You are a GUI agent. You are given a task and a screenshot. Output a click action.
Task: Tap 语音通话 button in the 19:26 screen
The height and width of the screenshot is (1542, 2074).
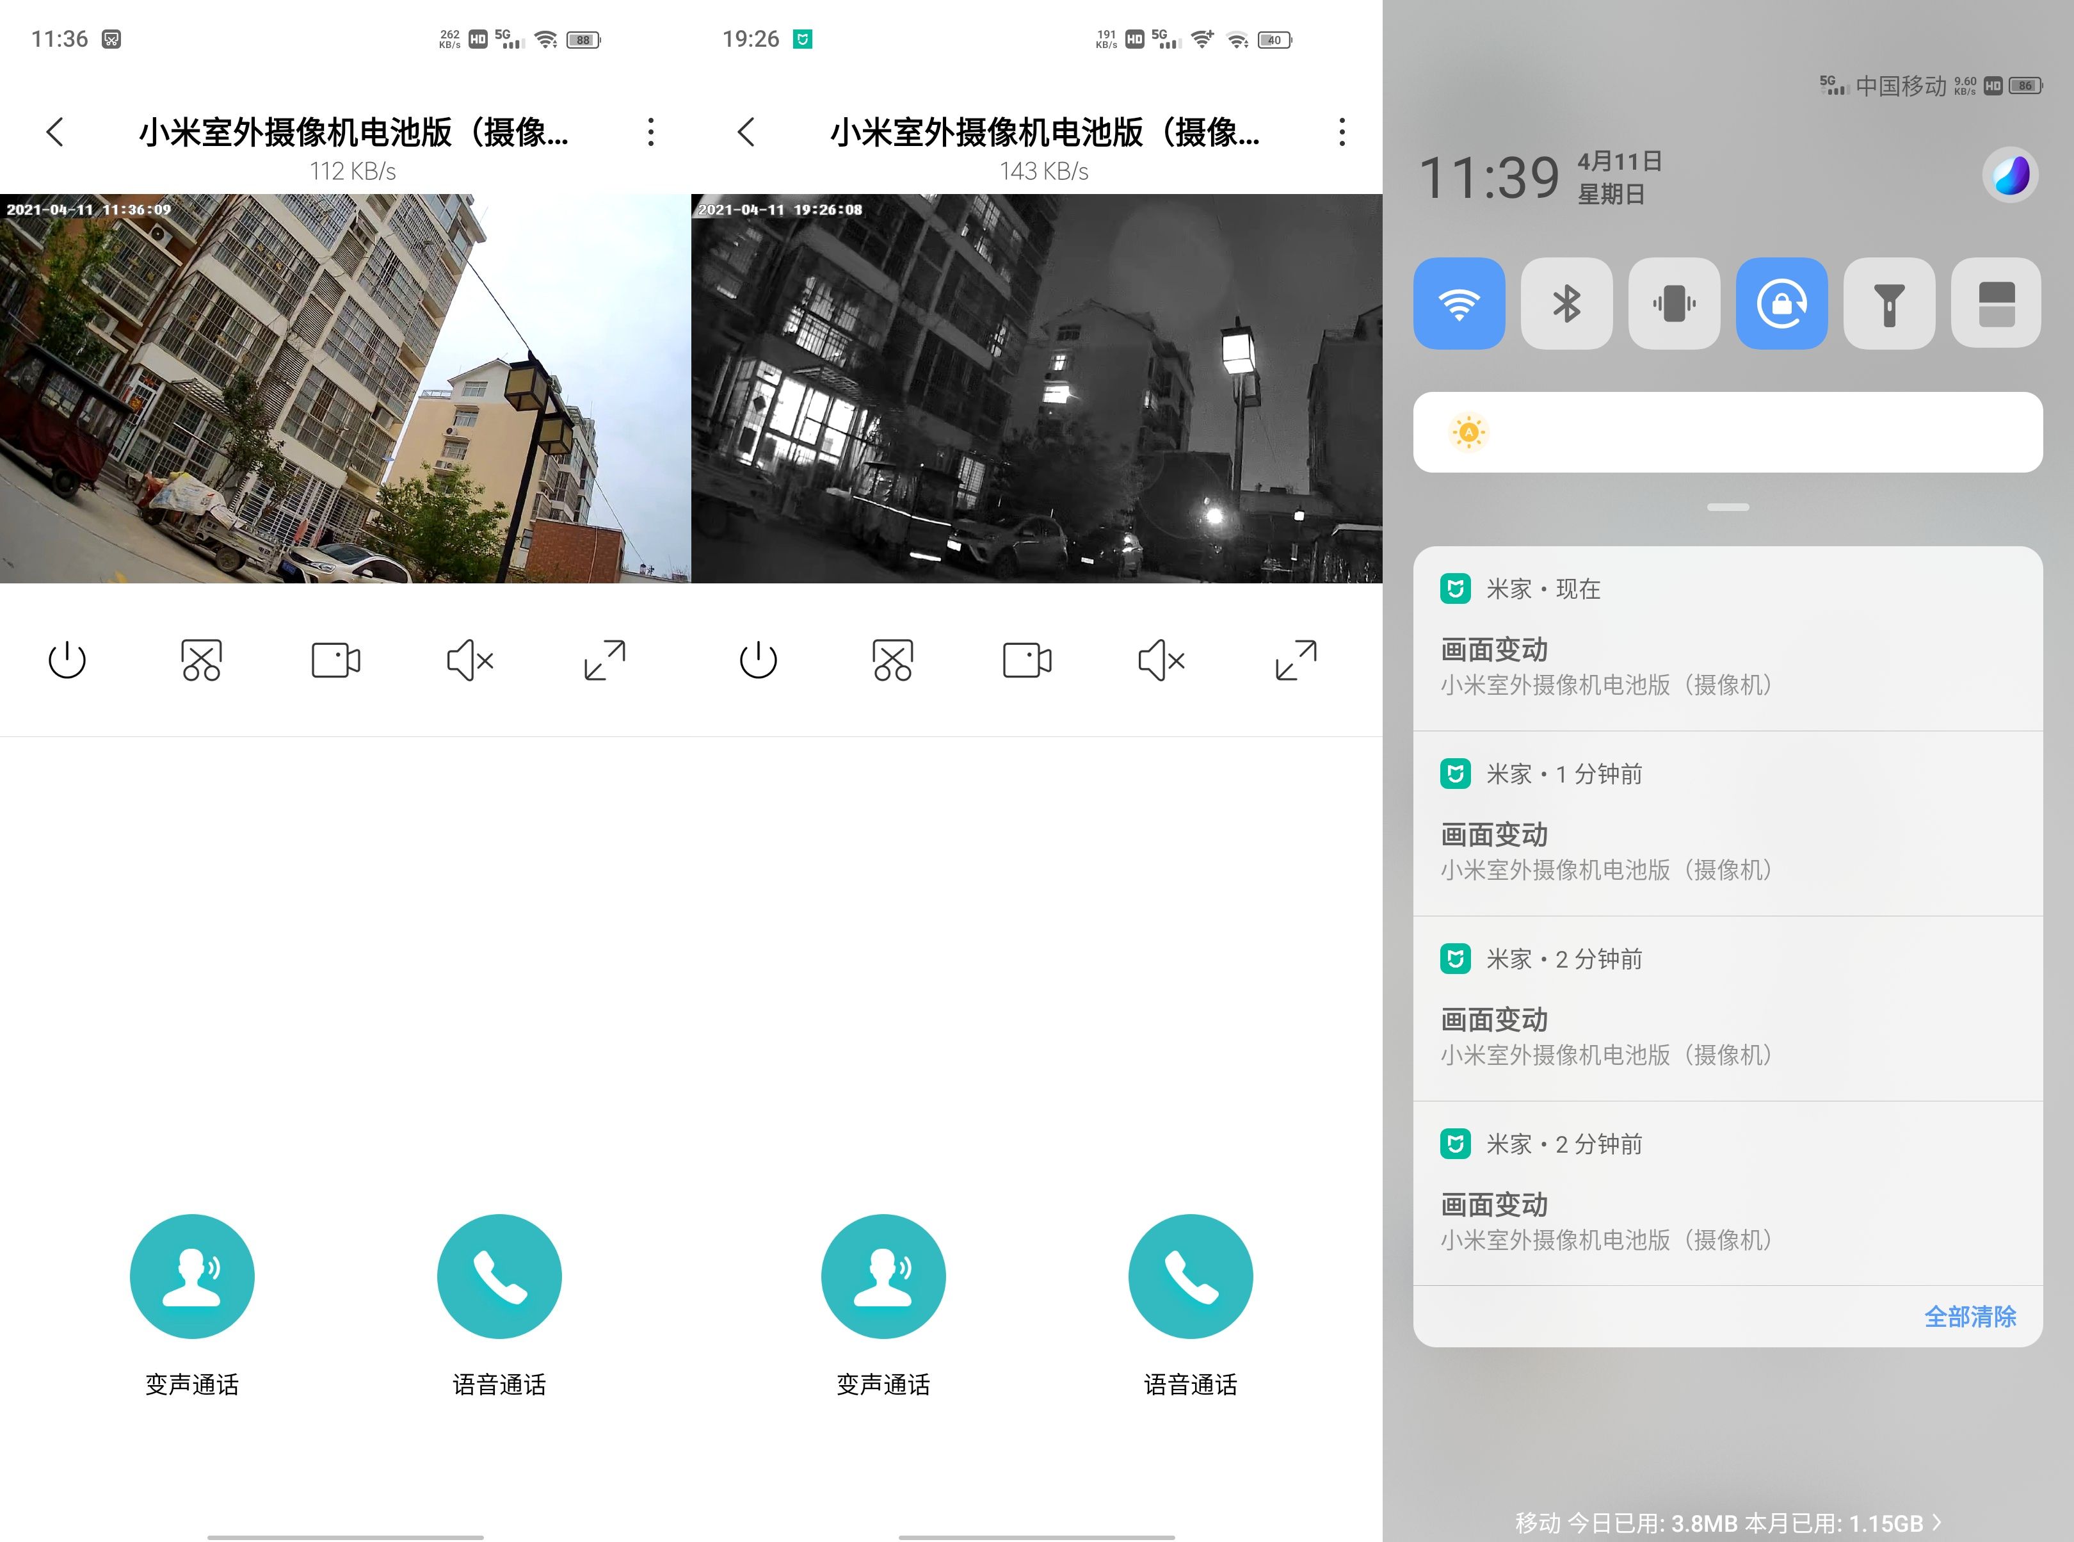[1191, 1276]
